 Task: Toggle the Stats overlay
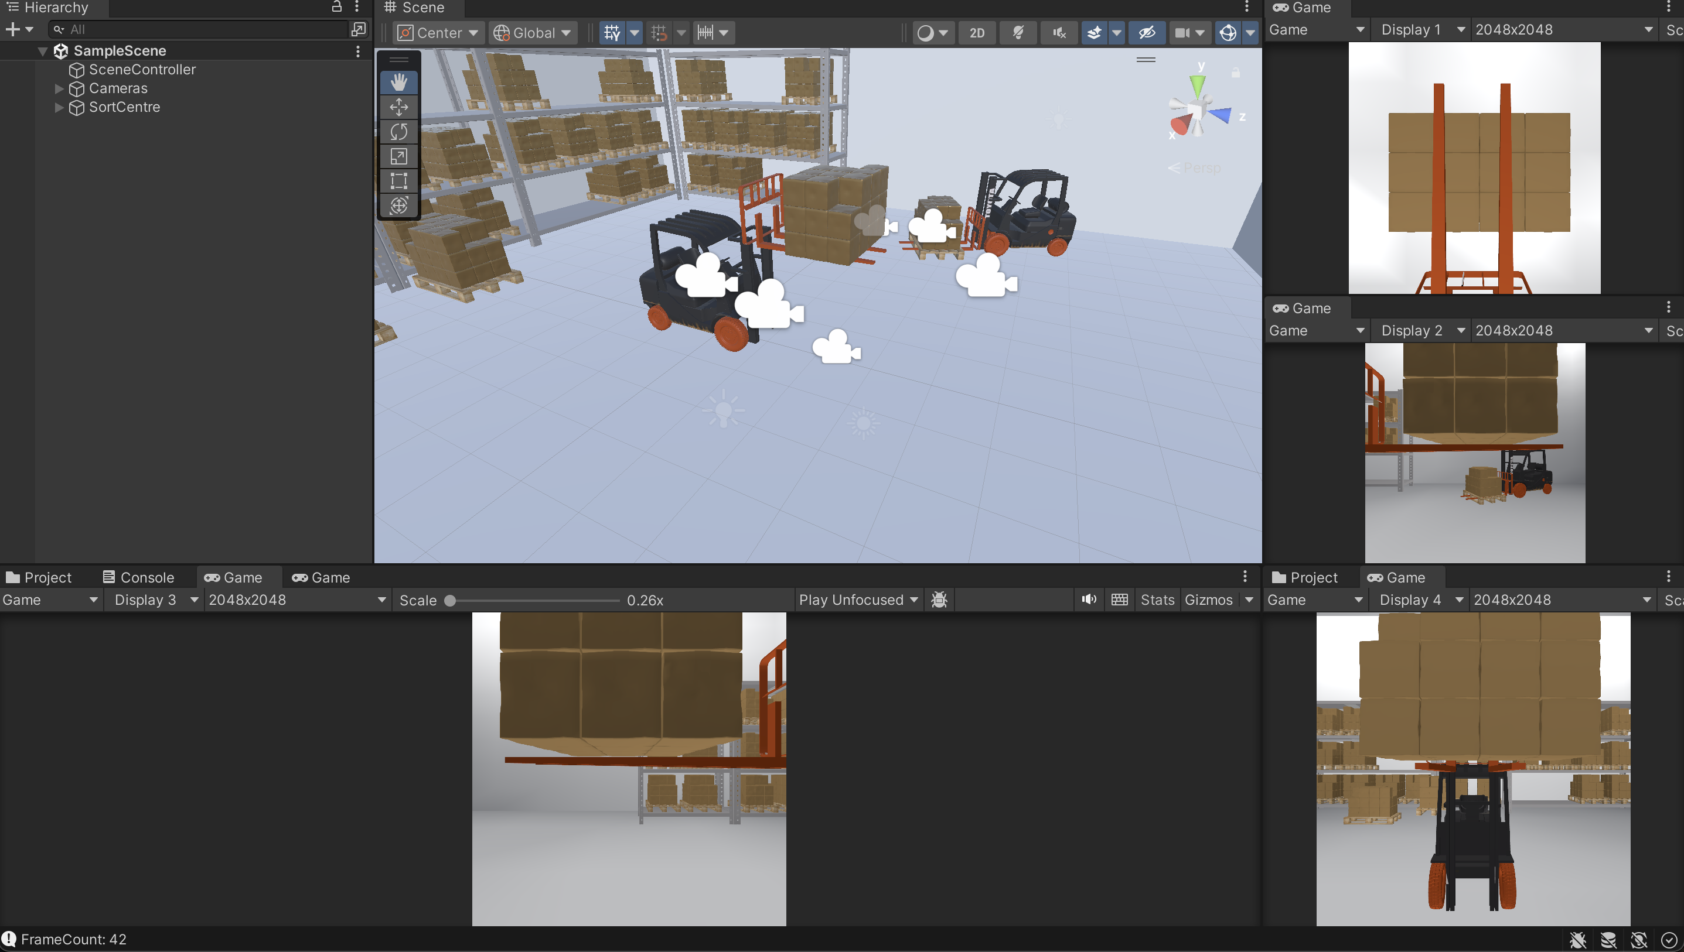coord(1157,600)
